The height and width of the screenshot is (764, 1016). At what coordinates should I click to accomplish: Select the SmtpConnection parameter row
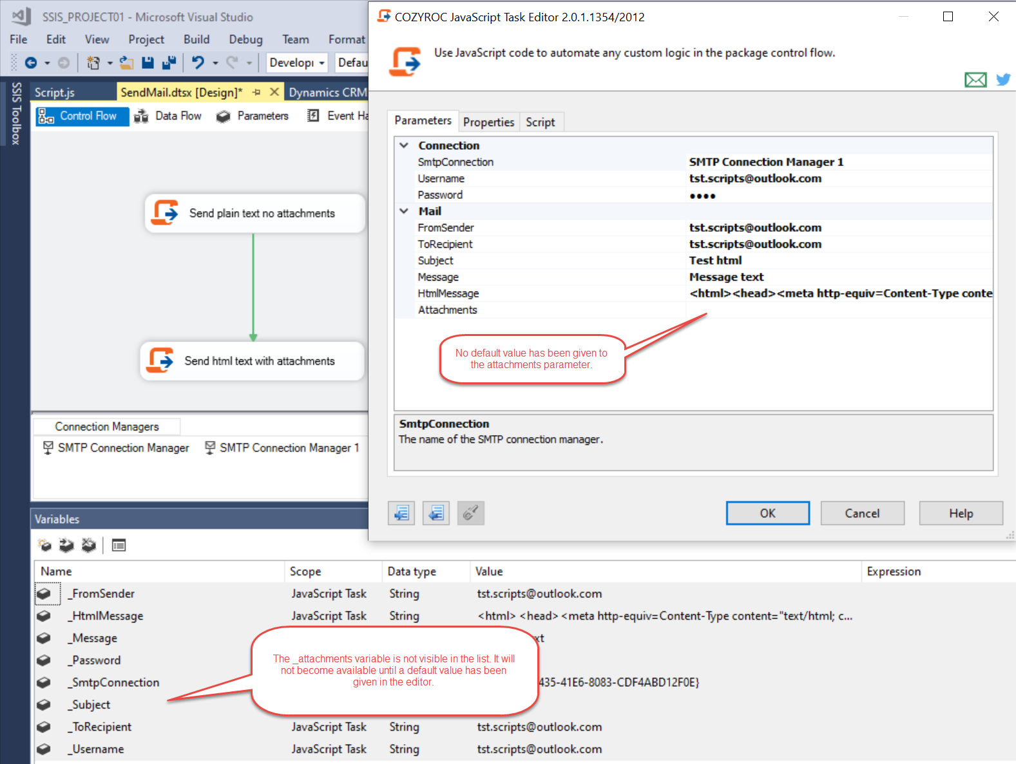pyautogui.click(x=694, y=162)
